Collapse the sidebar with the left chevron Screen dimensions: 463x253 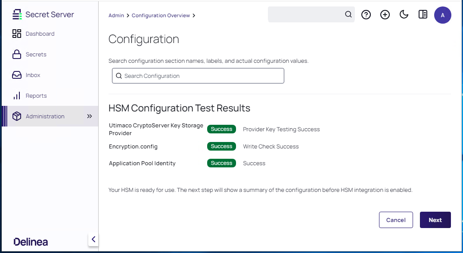coord(93,239)
